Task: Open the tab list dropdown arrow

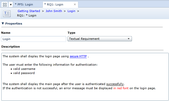Action: point(11,4)
